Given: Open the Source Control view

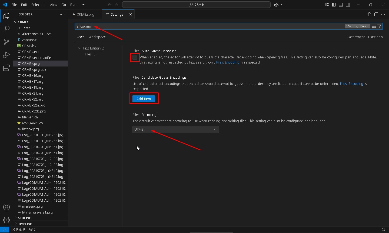Looking at the screenshot, I should pos(6,42).
